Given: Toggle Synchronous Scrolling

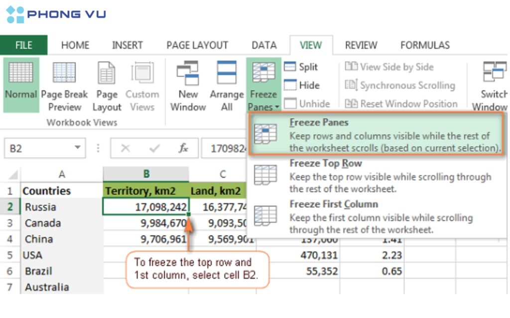Looking at the screenshot, I should coord(400,85).
